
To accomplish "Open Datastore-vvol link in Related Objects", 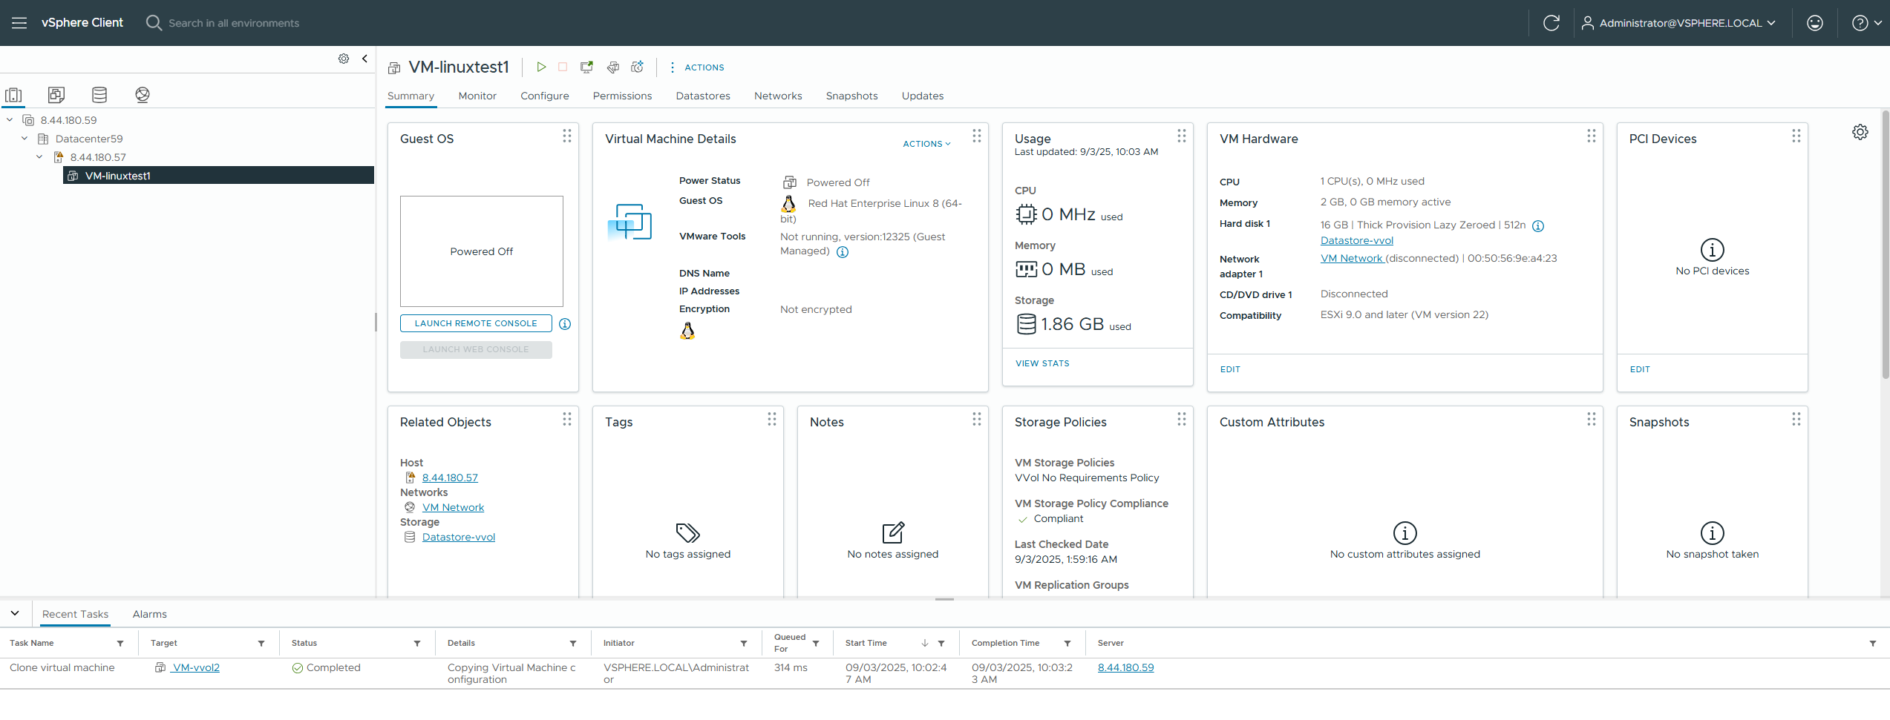I will point(459,537).
